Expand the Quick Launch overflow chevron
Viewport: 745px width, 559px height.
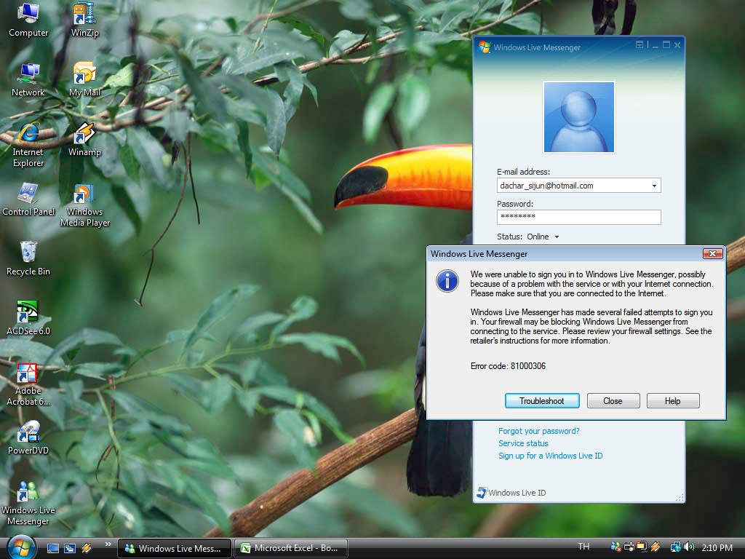pos(108,544)
